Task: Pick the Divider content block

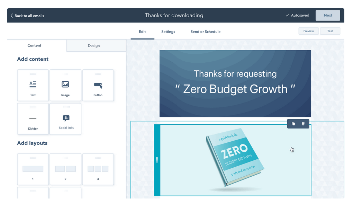Action: coord(33,119)
